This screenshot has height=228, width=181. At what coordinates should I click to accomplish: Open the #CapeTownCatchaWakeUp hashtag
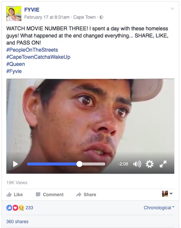tap(38, 57)
